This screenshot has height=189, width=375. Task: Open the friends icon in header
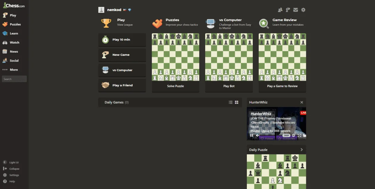coord(280,10)
